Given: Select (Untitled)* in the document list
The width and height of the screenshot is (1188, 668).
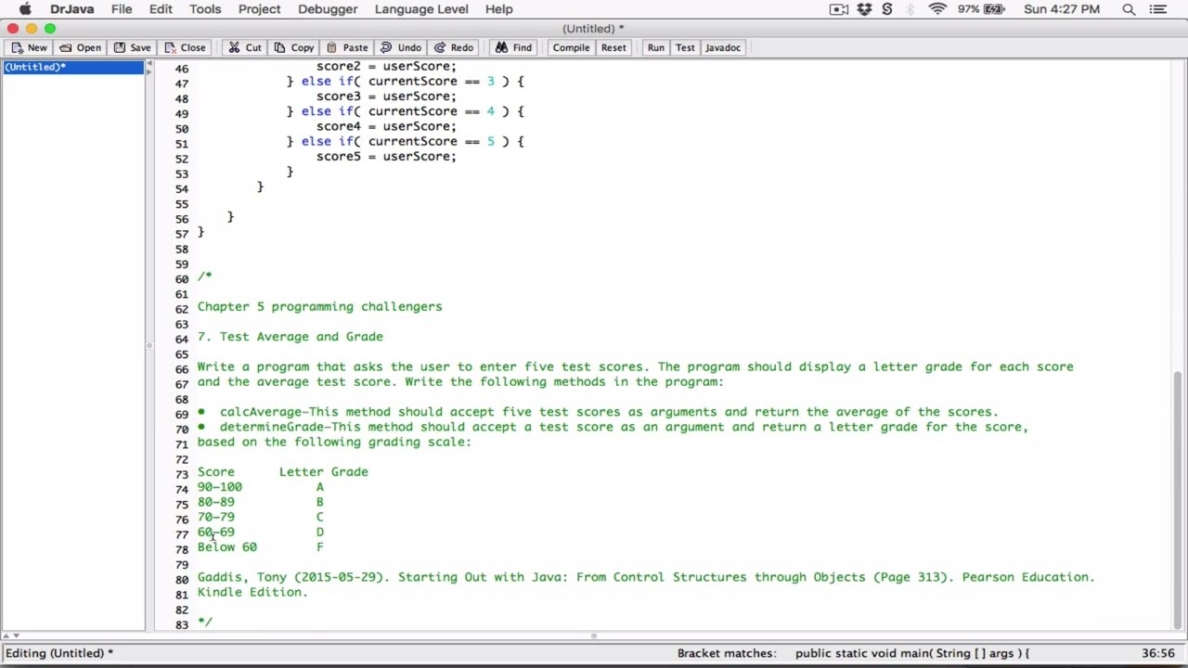Looking at the screenshot, I should coord(74,67).
